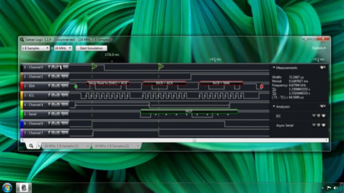This screenshot has height=193, width=344.
Task: Open the Options menu
Action: coord(319,48)
